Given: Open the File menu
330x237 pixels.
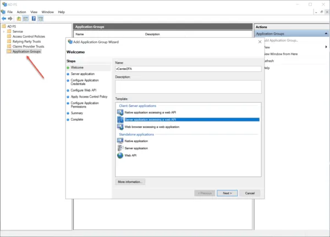Looking at the screenshot, I should pyautogui.click(x=10, y=12).
